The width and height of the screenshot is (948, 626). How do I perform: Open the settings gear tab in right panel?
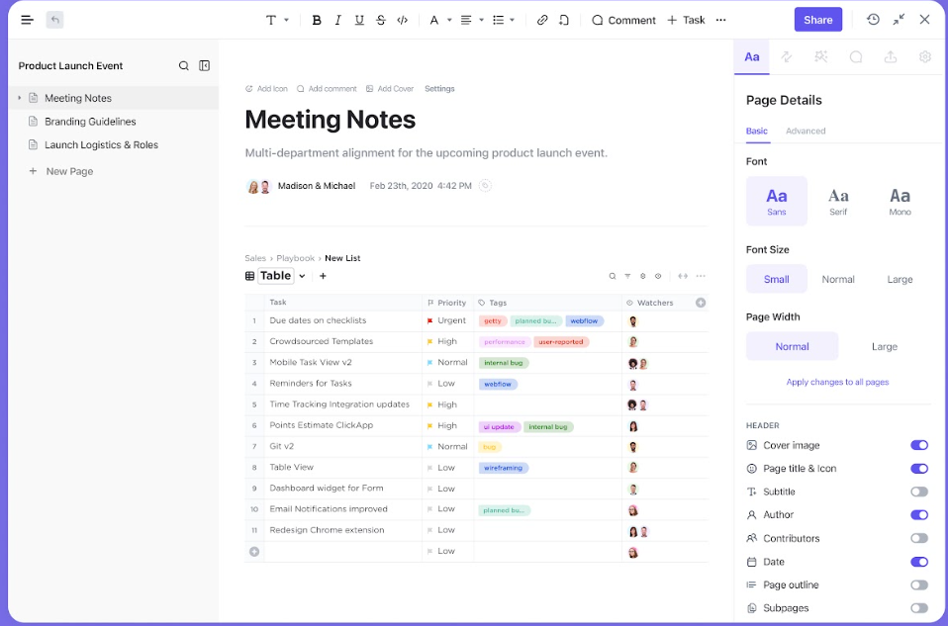[x=925, y=57]
